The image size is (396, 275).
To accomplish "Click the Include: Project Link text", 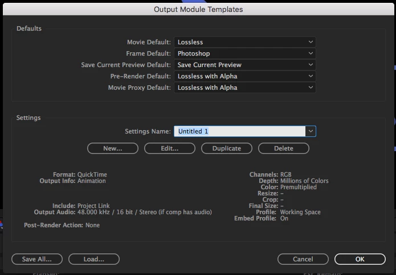I will (x=81, y=206).
